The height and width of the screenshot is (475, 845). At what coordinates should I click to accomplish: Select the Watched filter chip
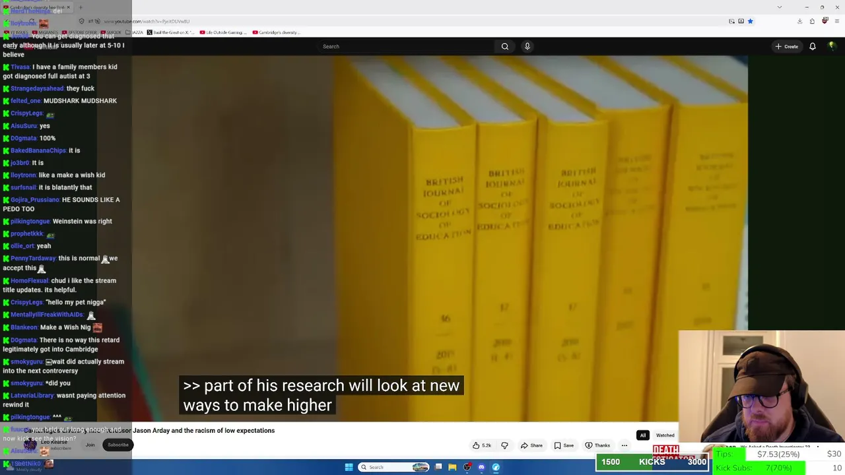tap(665, 435)
